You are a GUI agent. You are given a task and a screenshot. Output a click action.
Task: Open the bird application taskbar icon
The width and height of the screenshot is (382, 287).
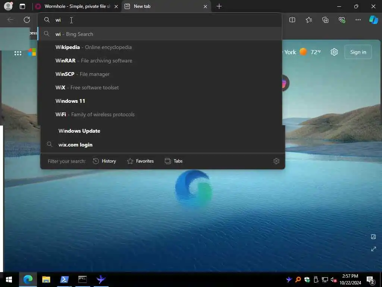click(x=101, y=280)
